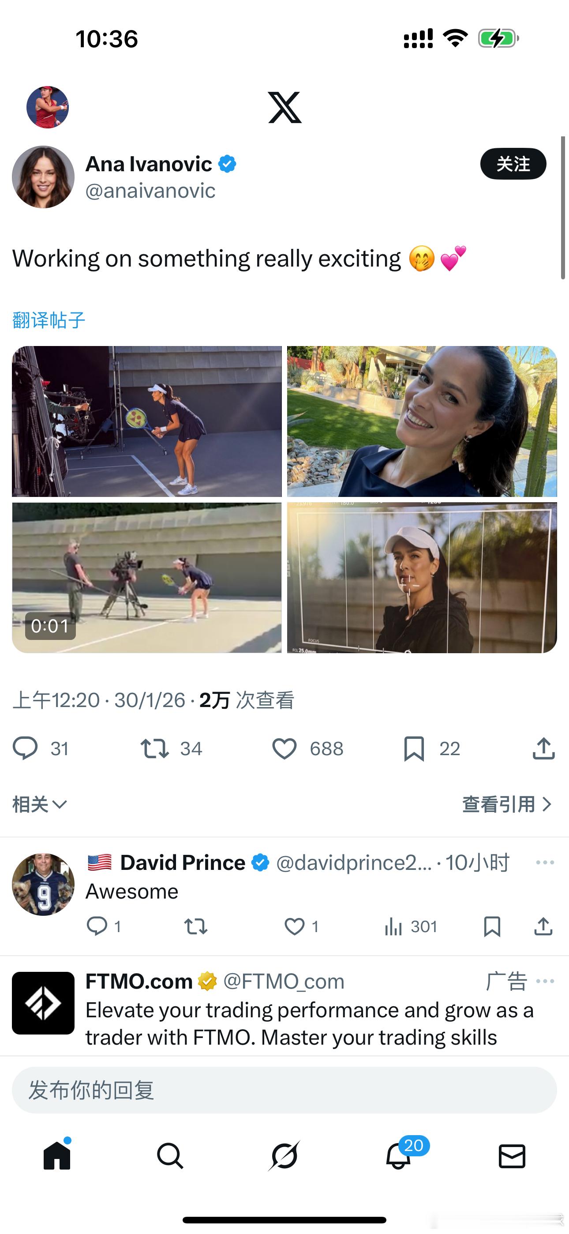The height and width of the screenshot is (1234, 569).
Task: Play the 0:01 video thumbnail
Action: [146, 578]
